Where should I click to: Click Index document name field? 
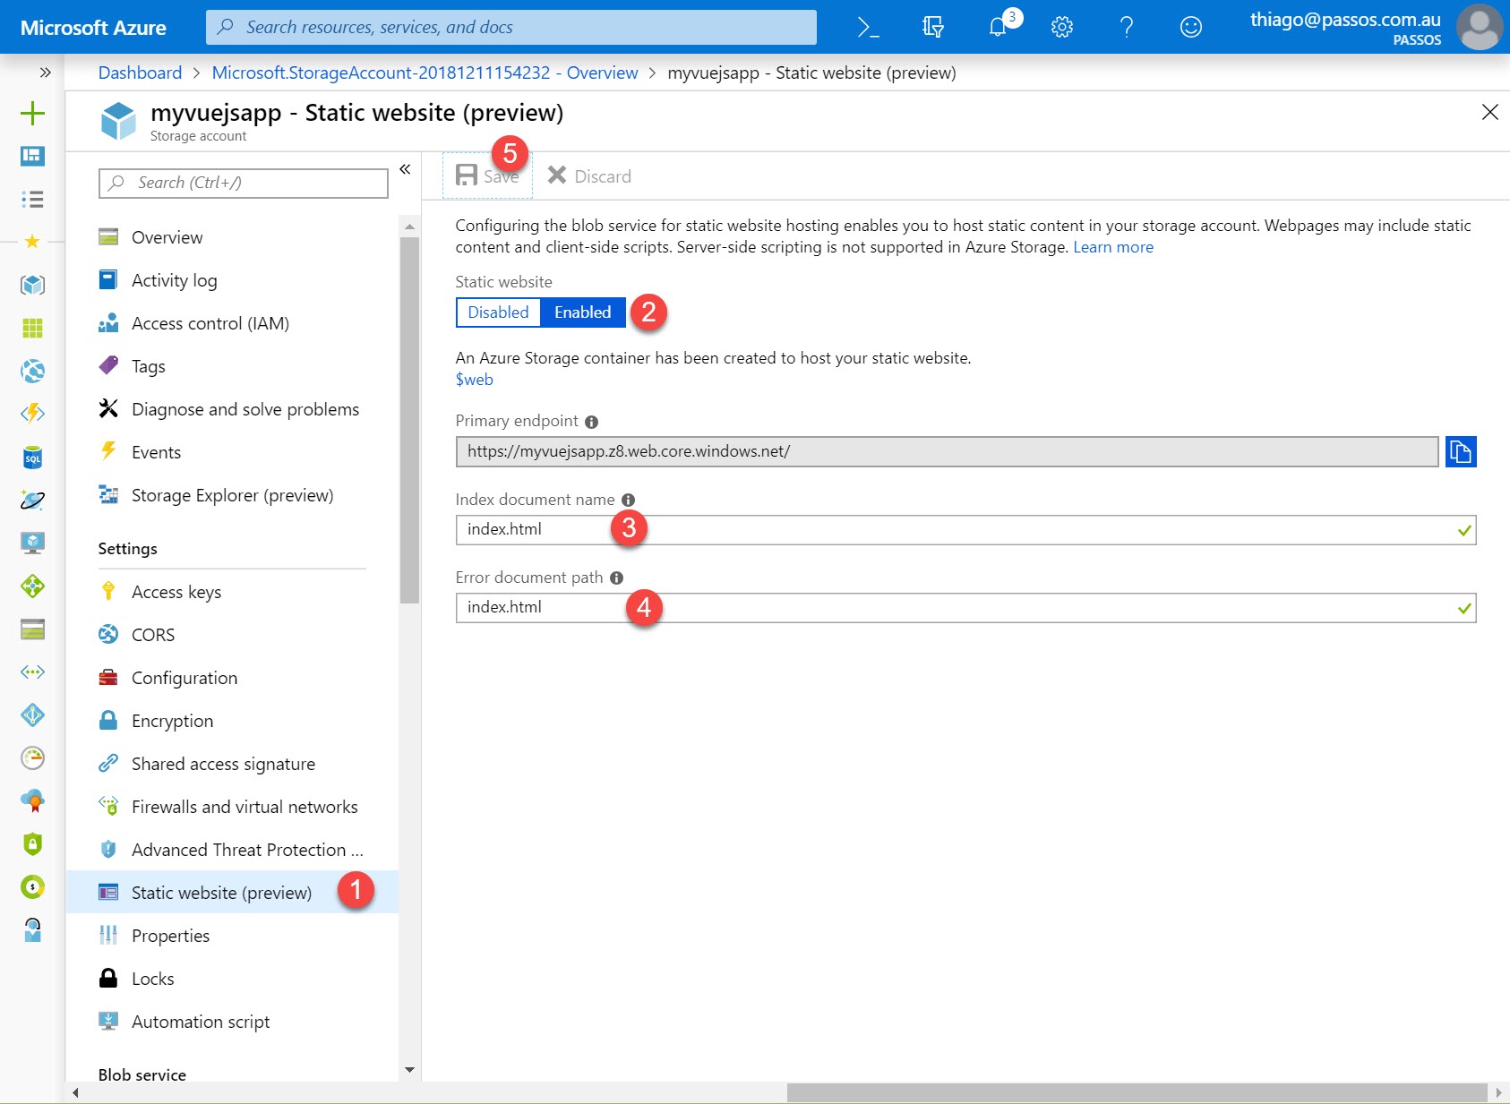[x=965, y=530]
